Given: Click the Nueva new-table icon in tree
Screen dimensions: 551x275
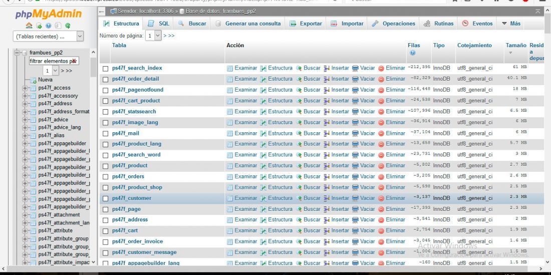Looking at the screenshot, I should (33, 80).
